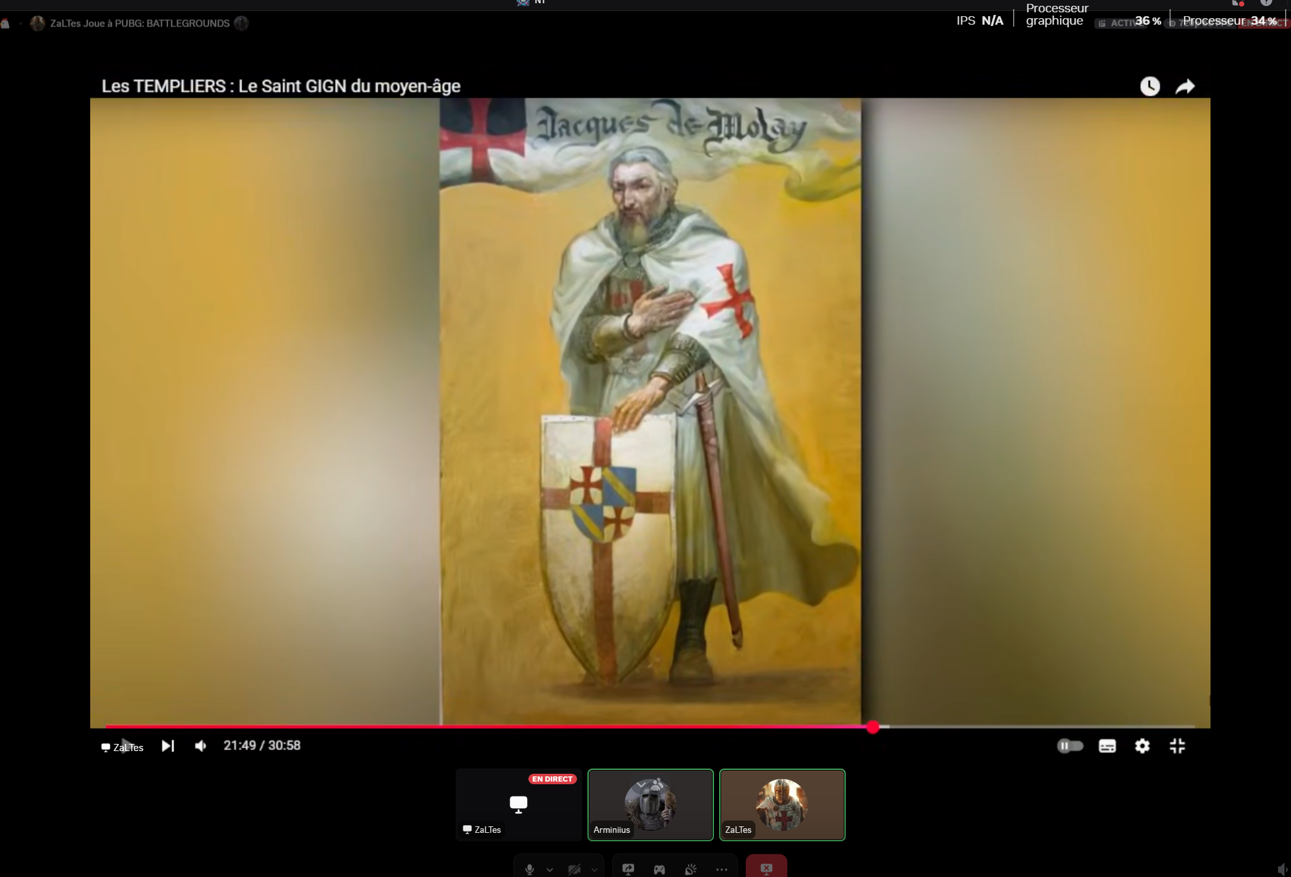The image size is (1291, 877).
Task: Expand microphone options chevron
Action: (x=550, y=870)
